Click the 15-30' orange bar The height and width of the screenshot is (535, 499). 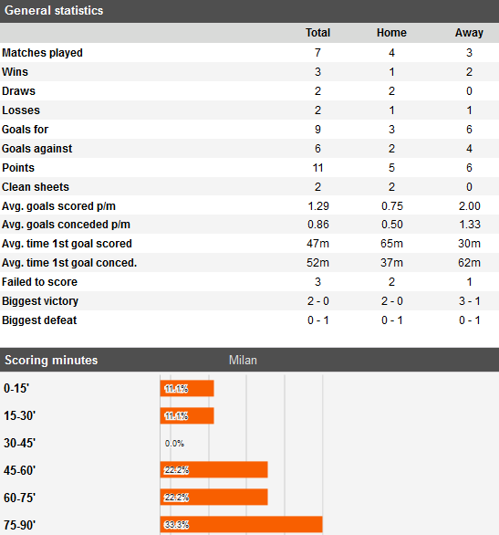point(187,415)
